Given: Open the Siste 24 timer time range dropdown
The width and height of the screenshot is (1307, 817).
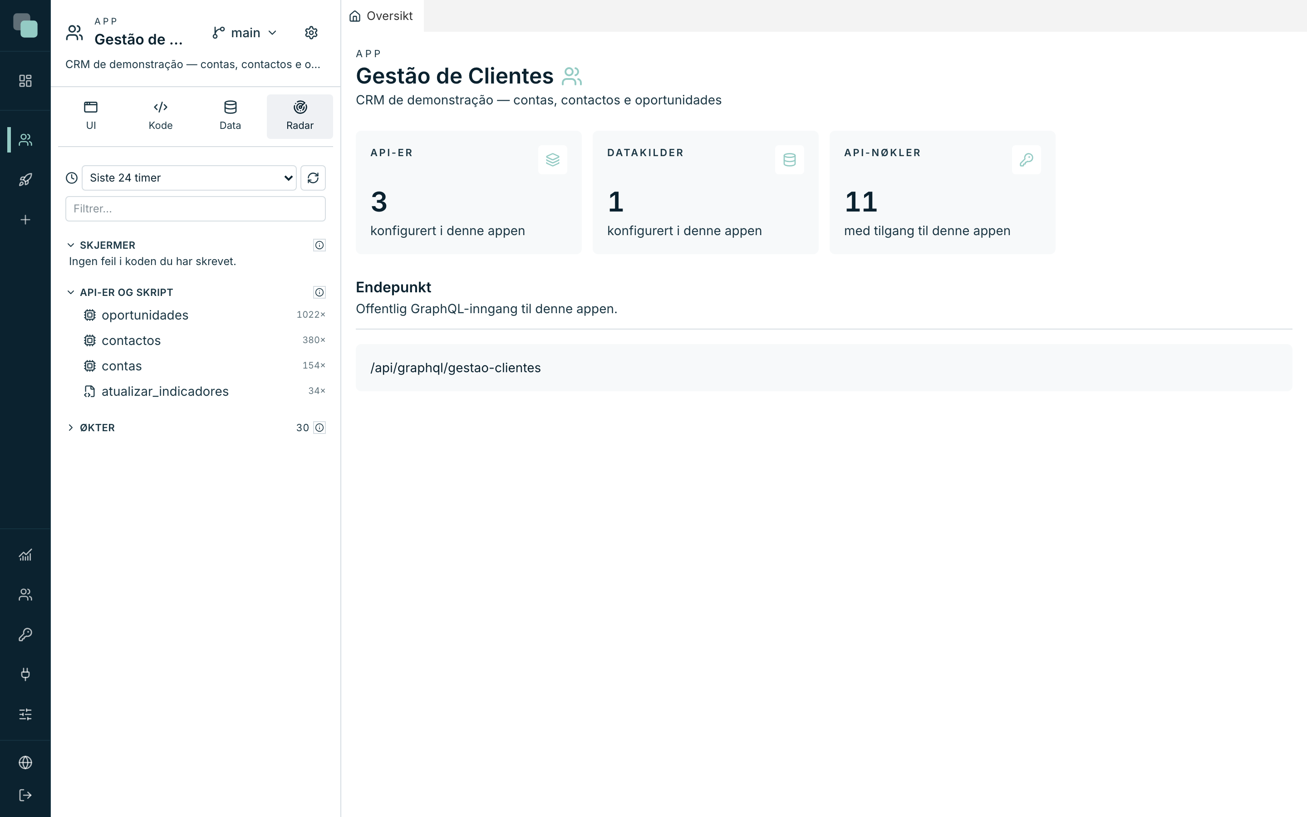Looking at the screenshot, I should (x=189, y=178).
